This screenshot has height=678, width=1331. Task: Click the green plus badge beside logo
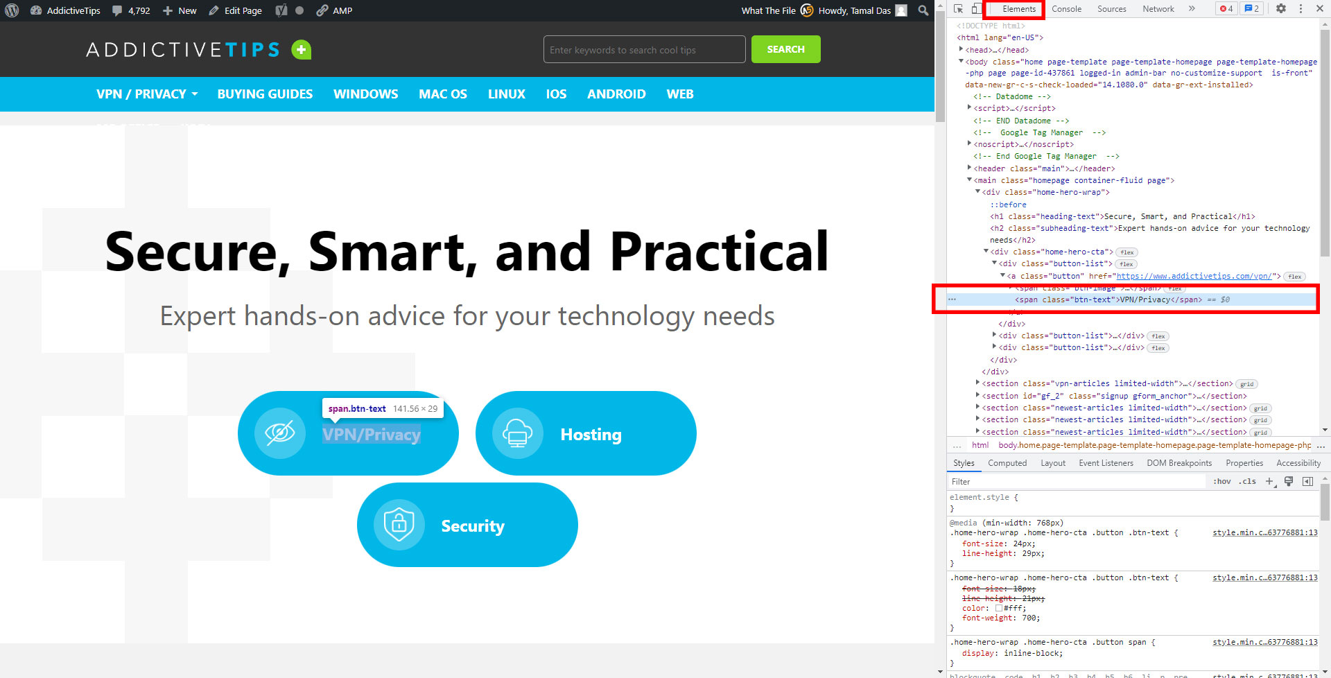(302, 50)
